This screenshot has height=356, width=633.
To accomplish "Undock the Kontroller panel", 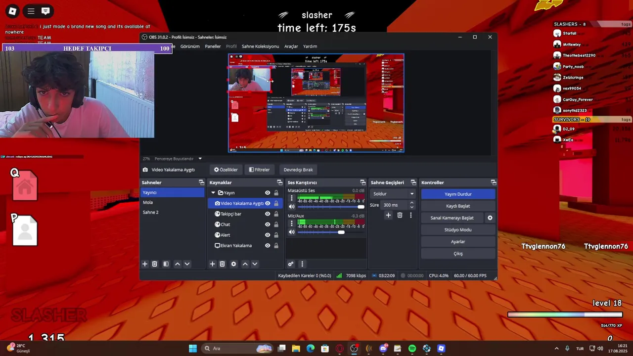I will click(494, 182).
